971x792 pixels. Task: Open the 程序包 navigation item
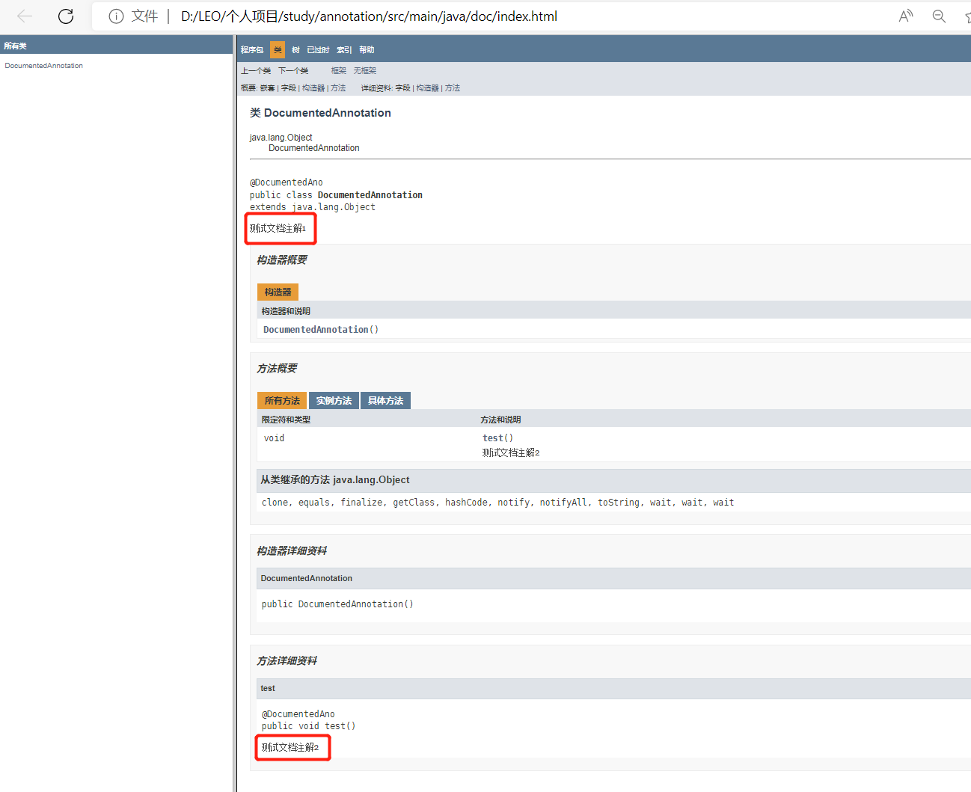click(x=252, y=50)
